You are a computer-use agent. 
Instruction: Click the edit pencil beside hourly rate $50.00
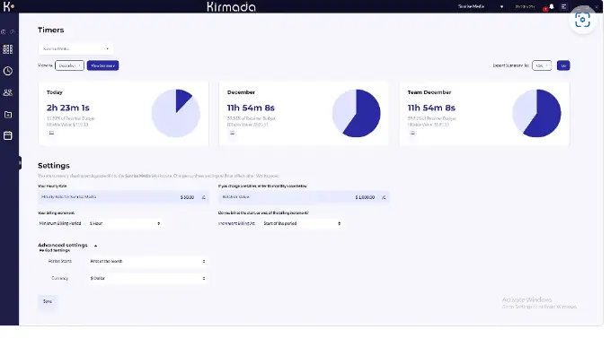[x=203, y=197]
